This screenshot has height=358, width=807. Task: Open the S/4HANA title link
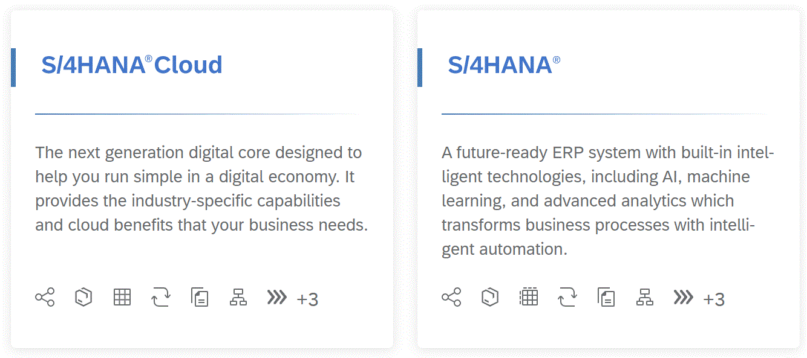(x=504, y=65)
